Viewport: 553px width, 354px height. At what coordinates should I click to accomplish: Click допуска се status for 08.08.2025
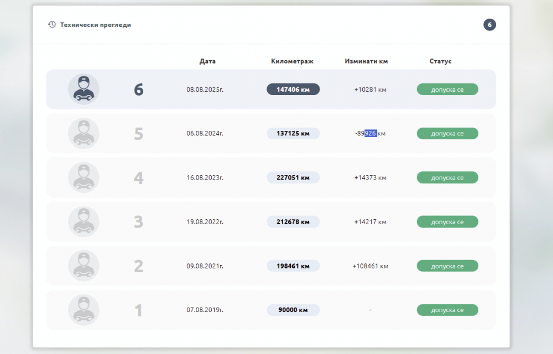coord(447,89)
